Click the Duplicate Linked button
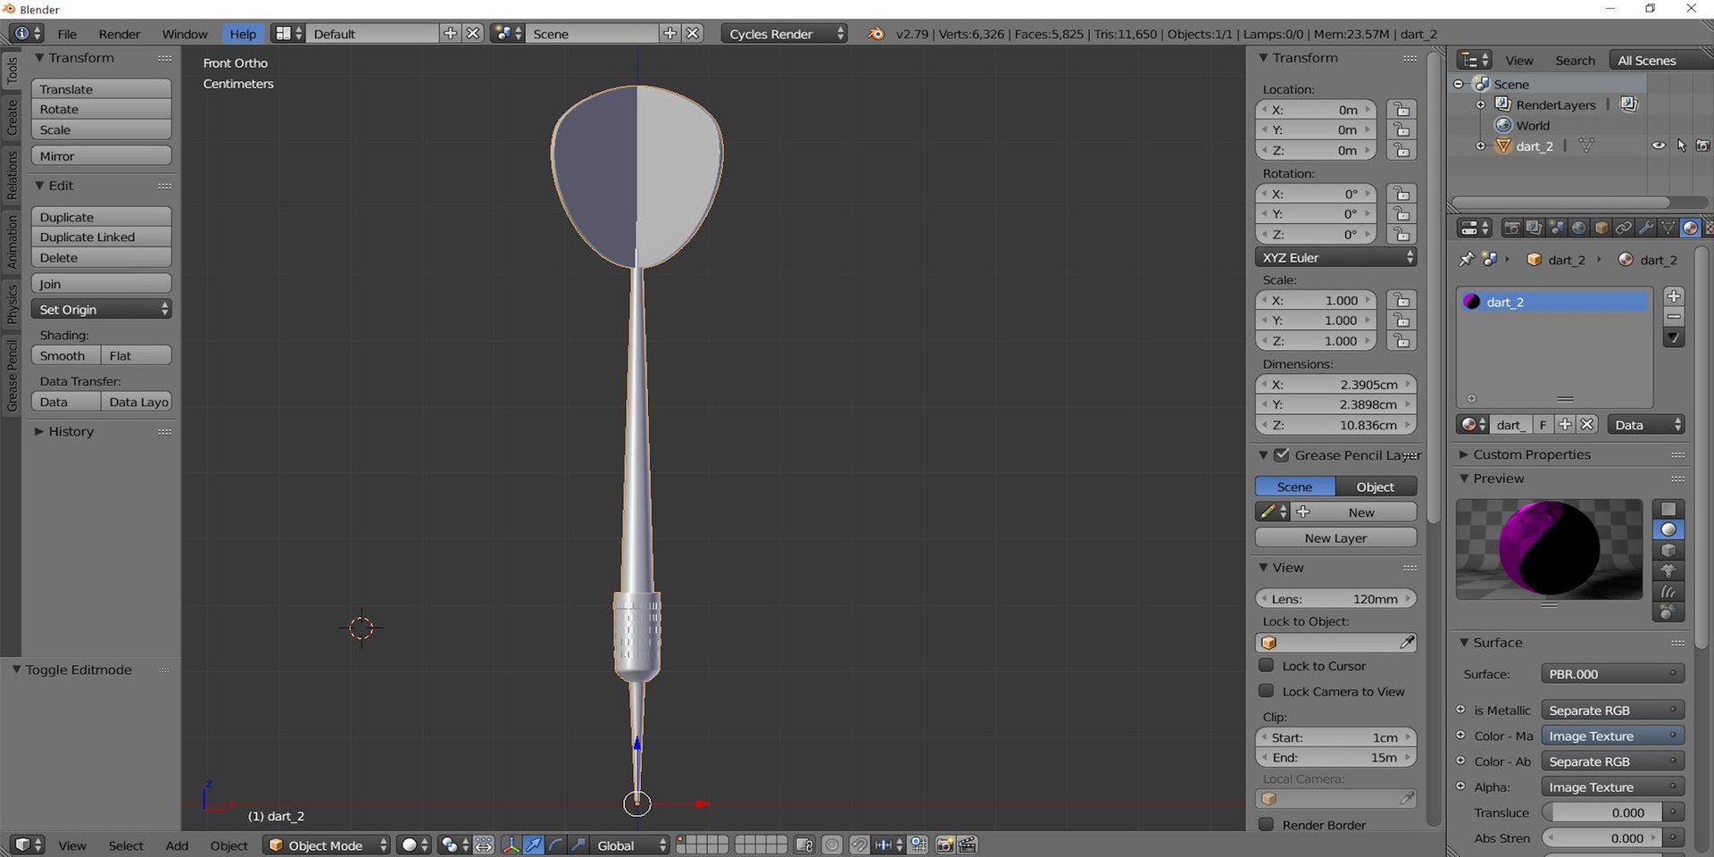This screenshot has width=1714, height=857. 101,237
